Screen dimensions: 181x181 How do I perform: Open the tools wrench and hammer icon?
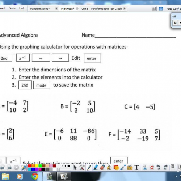[82, 168]
